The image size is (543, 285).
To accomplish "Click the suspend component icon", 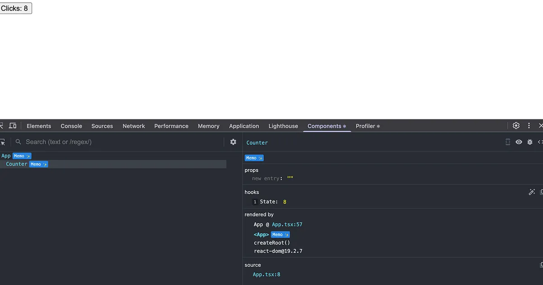I will (508, 142).
